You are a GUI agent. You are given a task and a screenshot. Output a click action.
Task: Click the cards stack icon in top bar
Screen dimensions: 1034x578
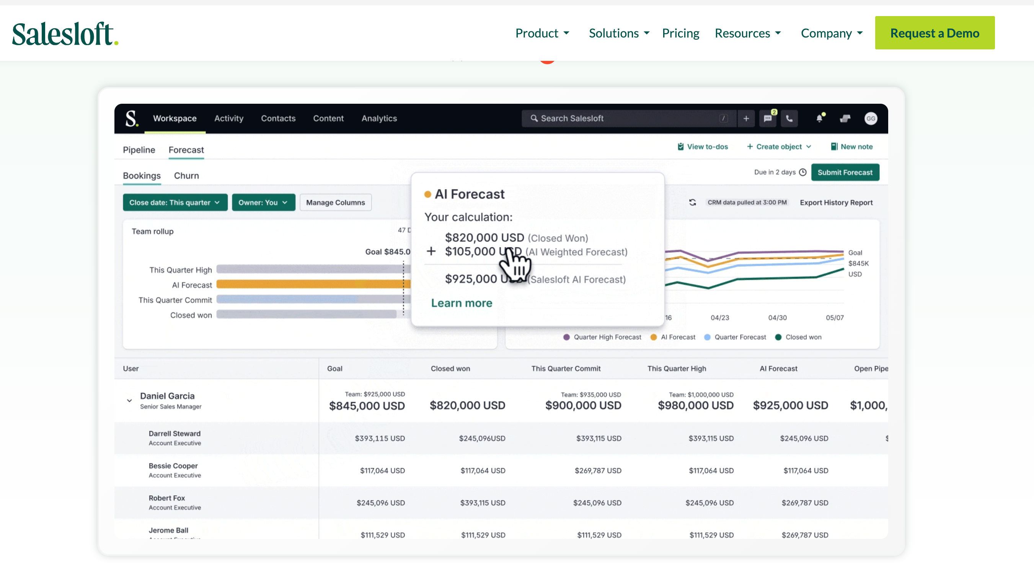[845, 118]
